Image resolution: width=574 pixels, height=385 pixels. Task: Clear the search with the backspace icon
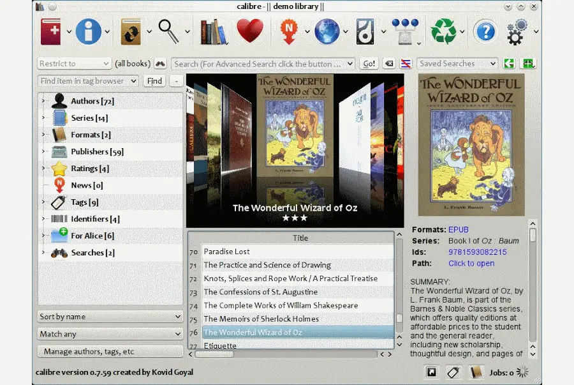[389, 64]
